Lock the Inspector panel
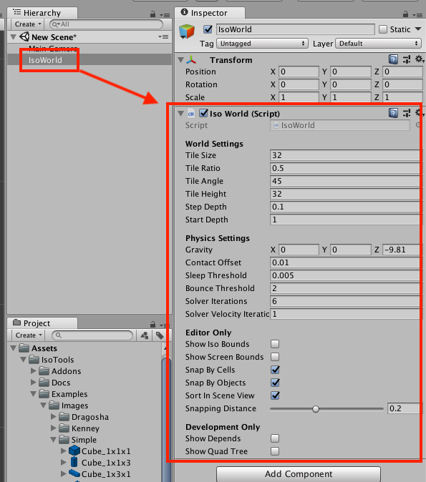 406,14
